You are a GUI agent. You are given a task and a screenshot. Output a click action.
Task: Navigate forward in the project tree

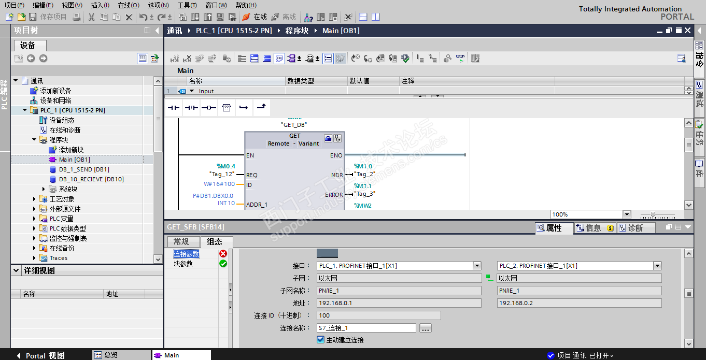[x=43, y=59]
